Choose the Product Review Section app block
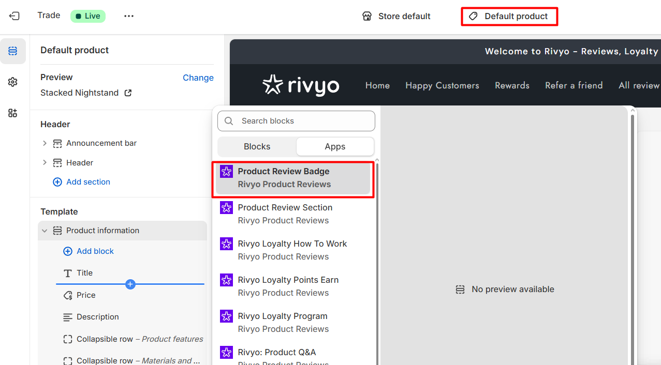This screenshot has width=661, height=365. [293, 214]
